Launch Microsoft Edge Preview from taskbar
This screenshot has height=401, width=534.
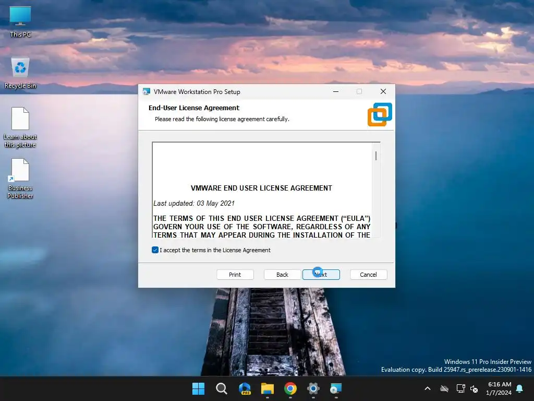(x=245, y=388)
